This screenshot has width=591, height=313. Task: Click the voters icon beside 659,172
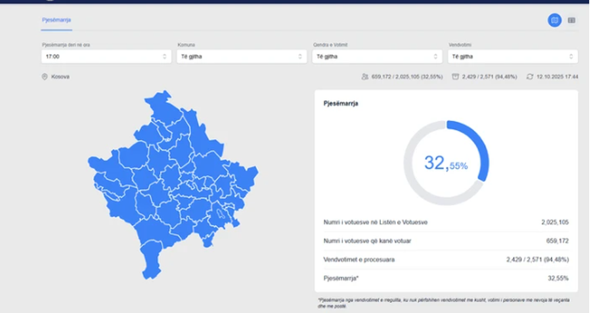point(364,77)
